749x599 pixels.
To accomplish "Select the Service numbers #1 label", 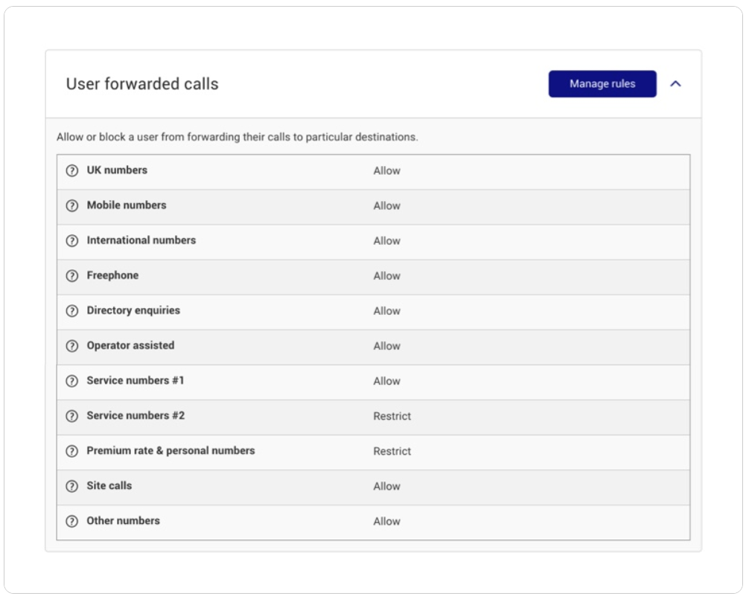I will [x=136, y=380].
